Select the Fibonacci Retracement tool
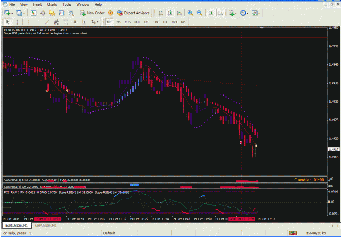Viewport: 342px width, 237px height. (66, 22)
